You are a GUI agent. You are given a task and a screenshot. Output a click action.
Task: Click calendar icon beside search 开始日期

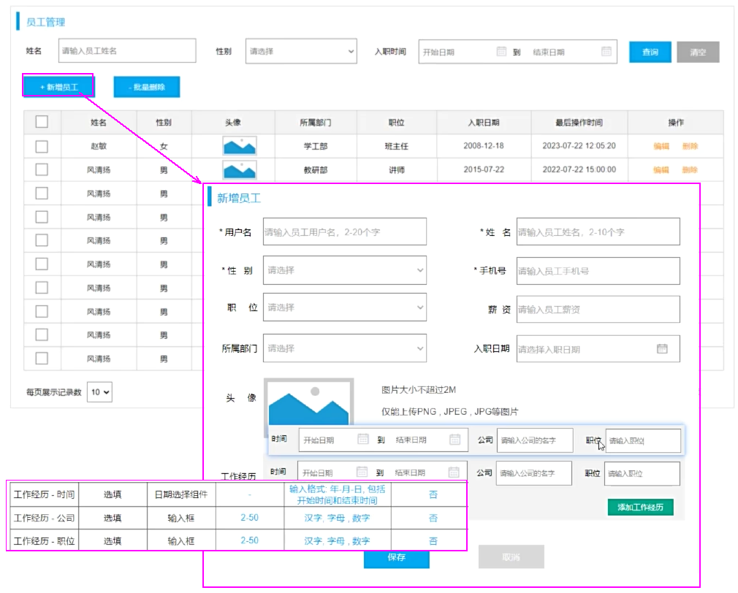501,52
